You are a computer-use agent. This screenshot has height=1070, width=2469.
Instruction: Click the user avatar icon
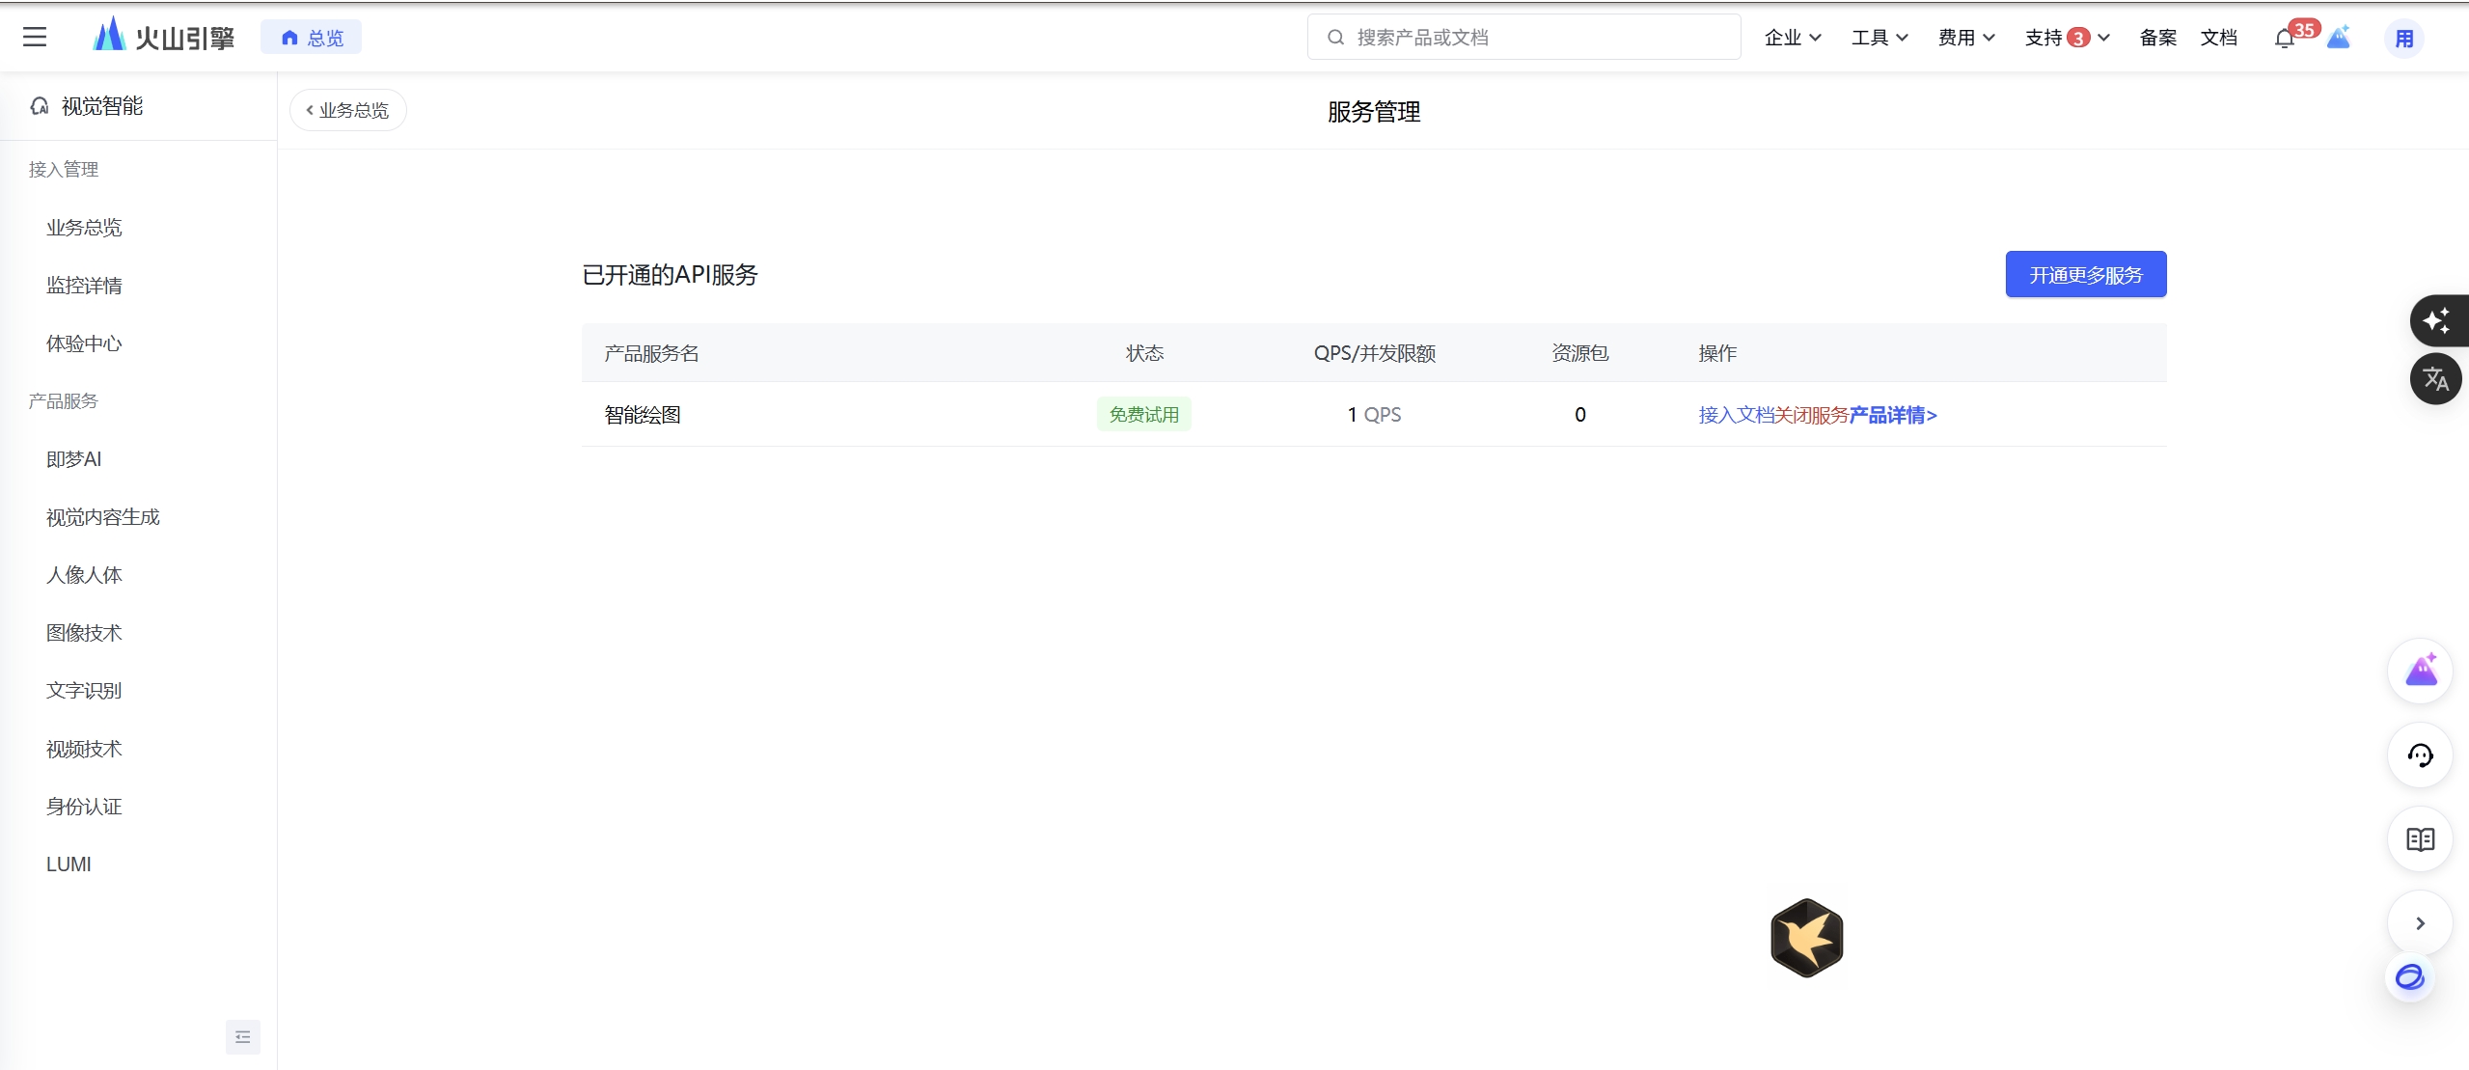[2403, 39]
